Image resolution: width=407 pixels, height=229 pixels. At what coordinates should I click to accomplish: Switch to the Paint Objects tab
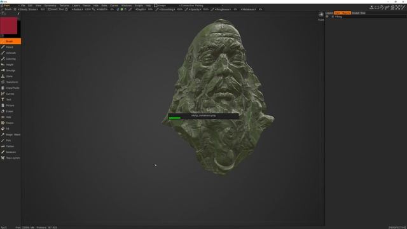[x=342, y=13]
